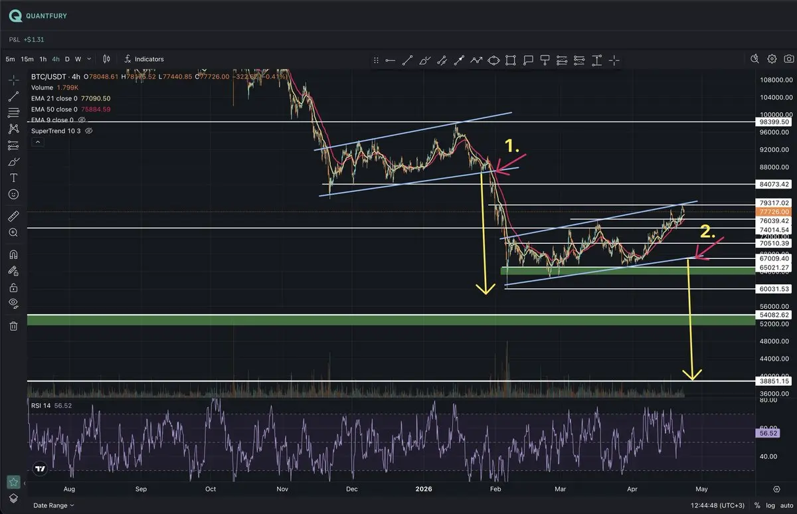Viewport: 797px width, 514px height.
Task: Select the long position tool in favorites toolbar
Action: pos(563,60)
